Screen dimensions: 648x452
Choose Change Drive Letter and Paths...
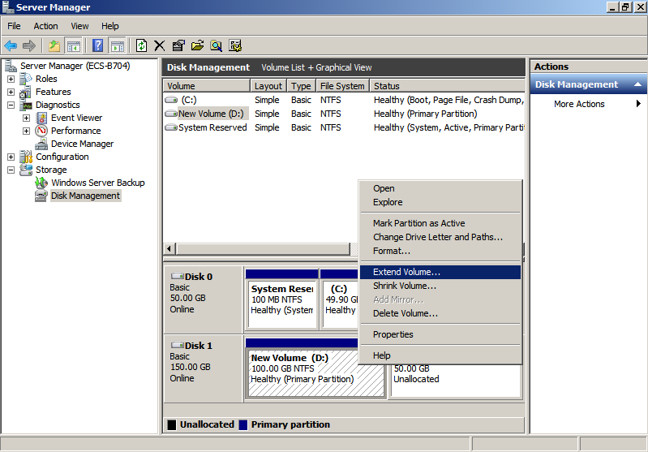tap(440, 237)
